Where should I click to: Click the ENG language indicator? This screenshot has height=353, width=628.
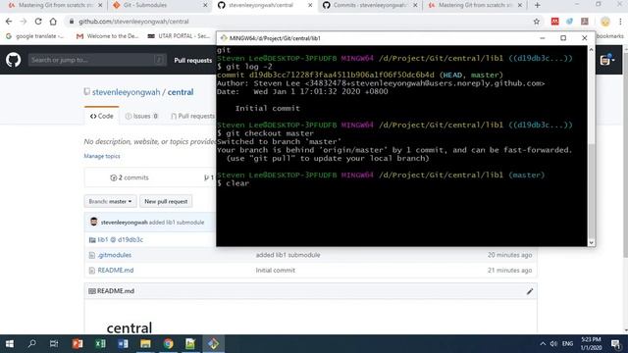point(567,344)
